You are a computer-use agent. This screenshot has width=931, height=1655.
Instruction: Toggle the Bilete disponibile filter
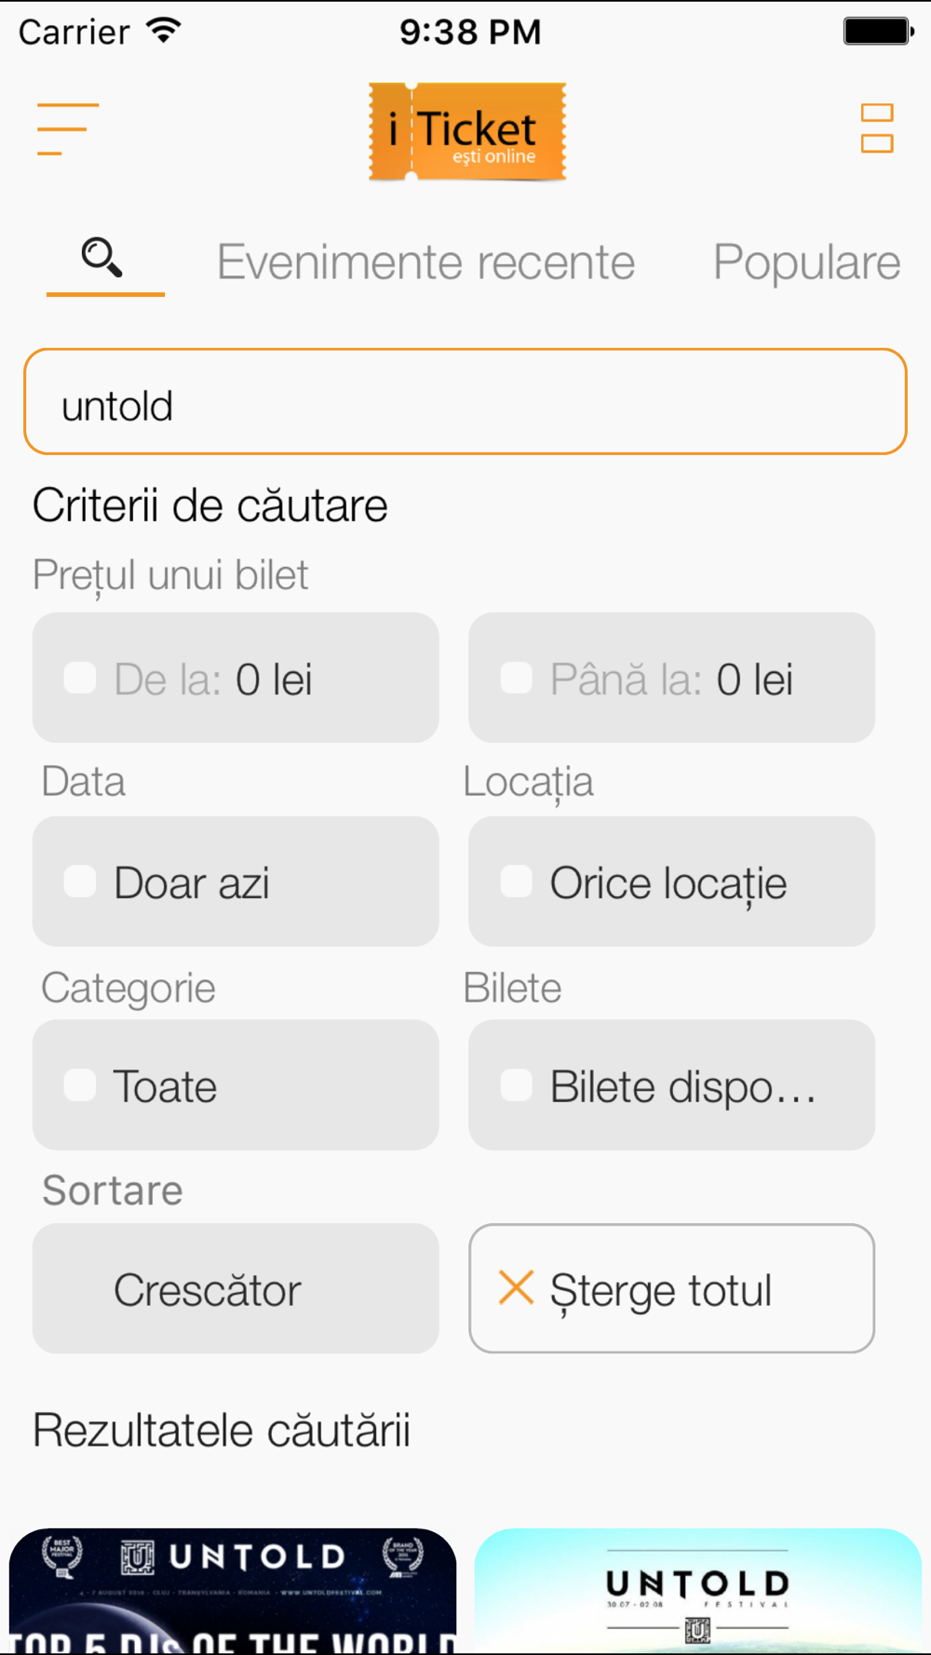point(671,1084)
